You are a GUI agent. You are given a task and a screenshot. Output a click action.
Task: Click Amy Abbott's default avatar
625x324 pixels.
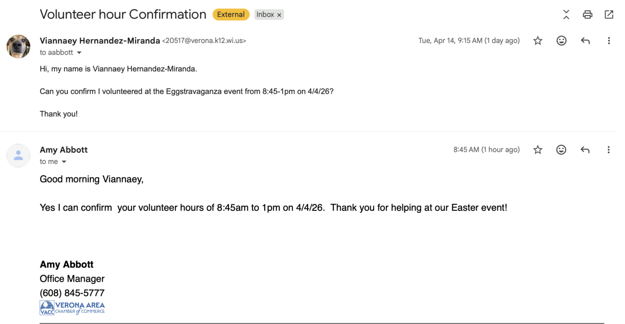(x=19, y=156)
